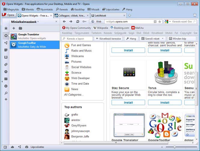Open the Bookmarks star panel in sidebar
200x151 pixels.
point(6,28)
